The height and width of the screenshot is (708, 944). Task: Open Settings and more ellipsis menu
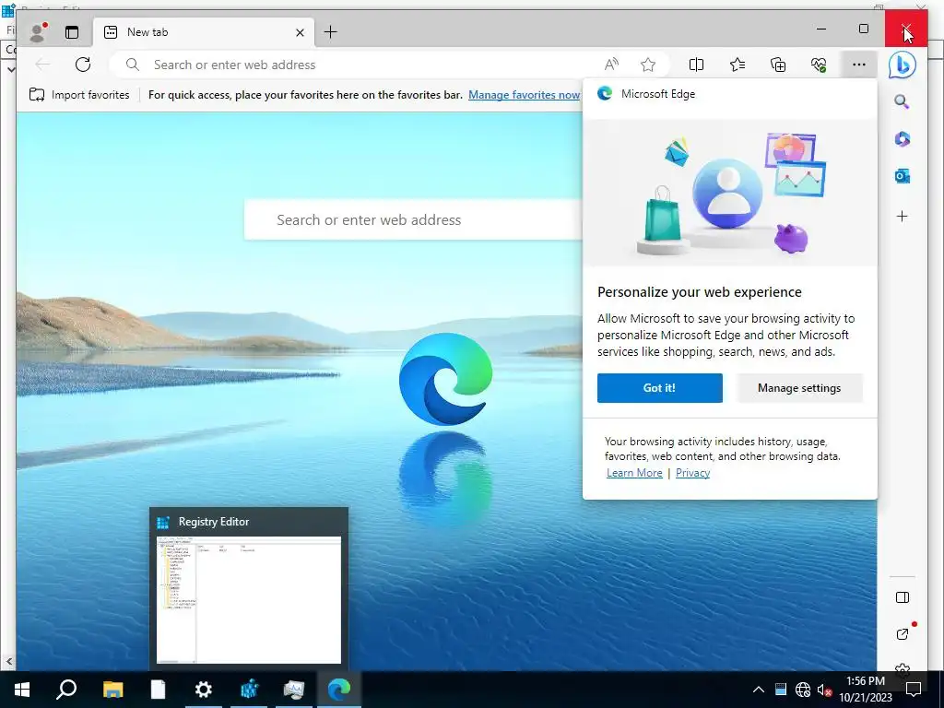[x=859, y=65]
